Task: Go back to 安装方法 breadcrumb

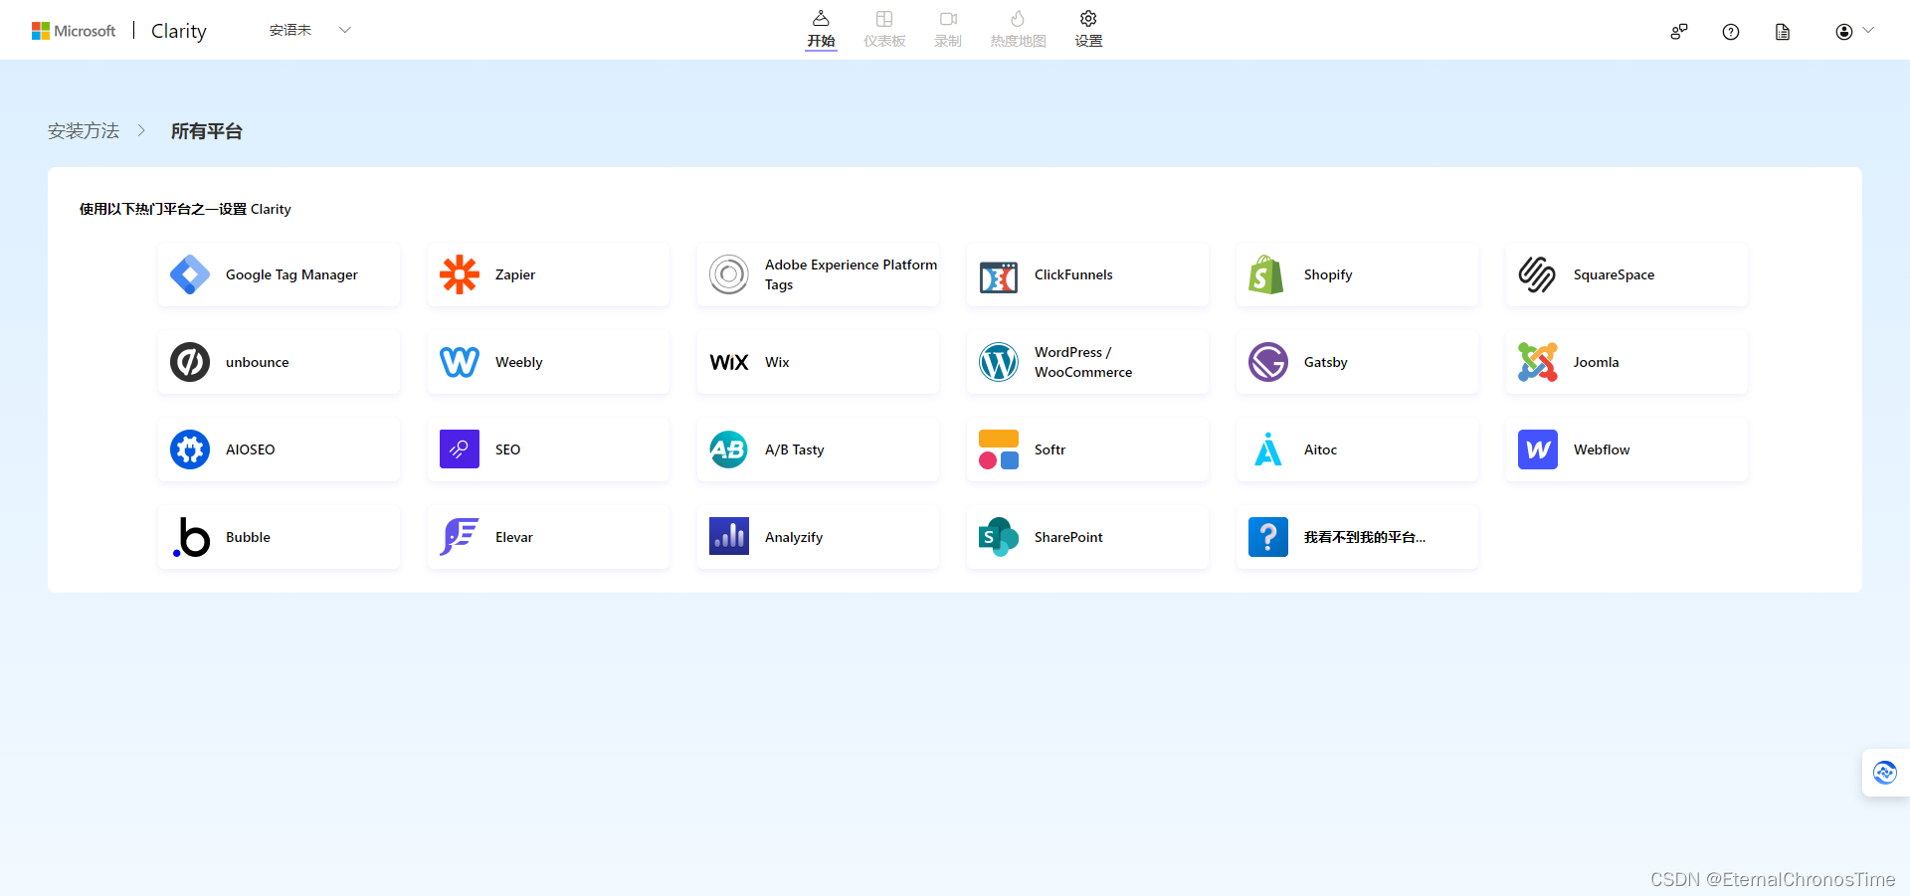Action: point(84,131)
